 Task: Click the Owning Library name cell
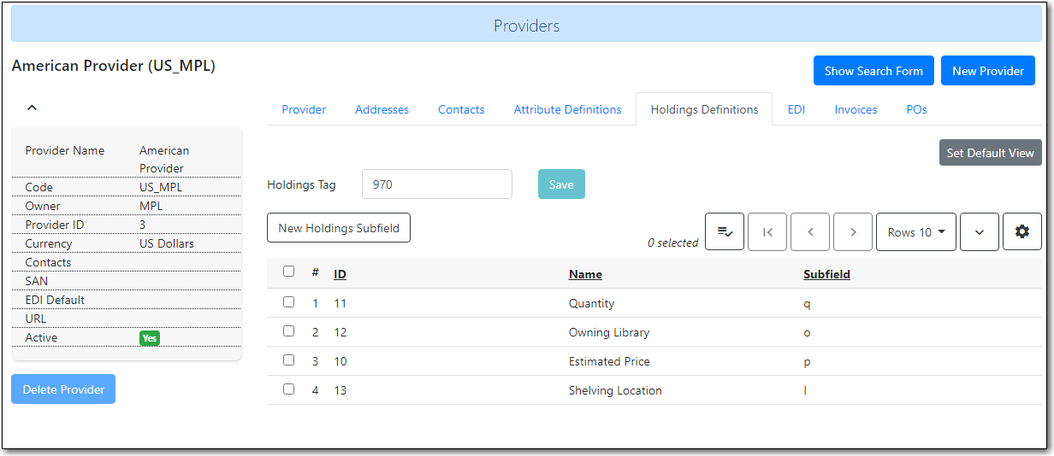click(x=609, y=332)
